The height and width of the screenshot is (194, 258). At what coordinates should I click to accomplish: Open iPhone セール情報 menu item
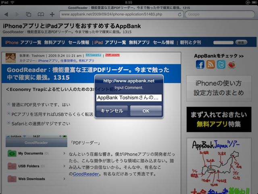click(x=79, y=42)
